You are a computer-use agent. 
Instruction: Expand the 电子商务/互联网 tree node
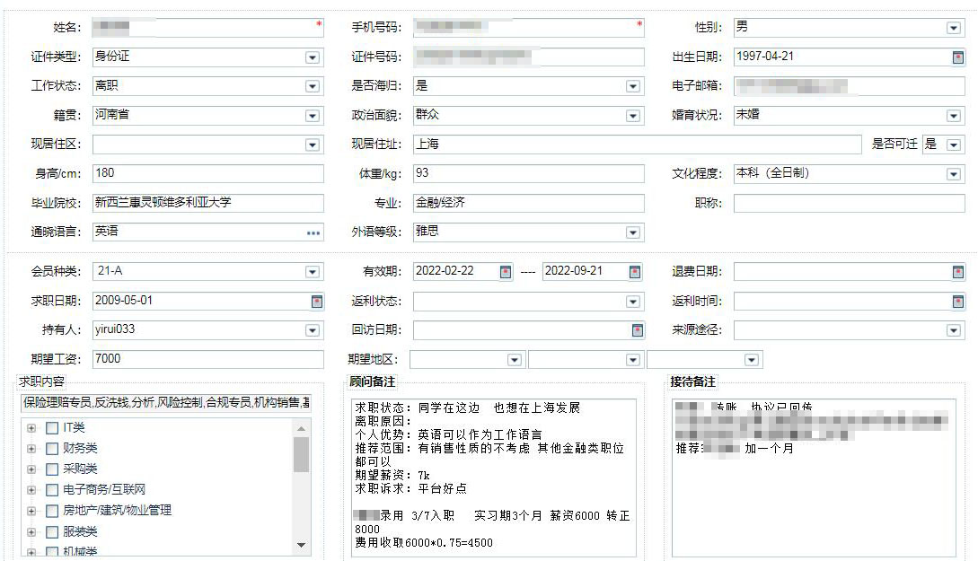tap(31, 490)
